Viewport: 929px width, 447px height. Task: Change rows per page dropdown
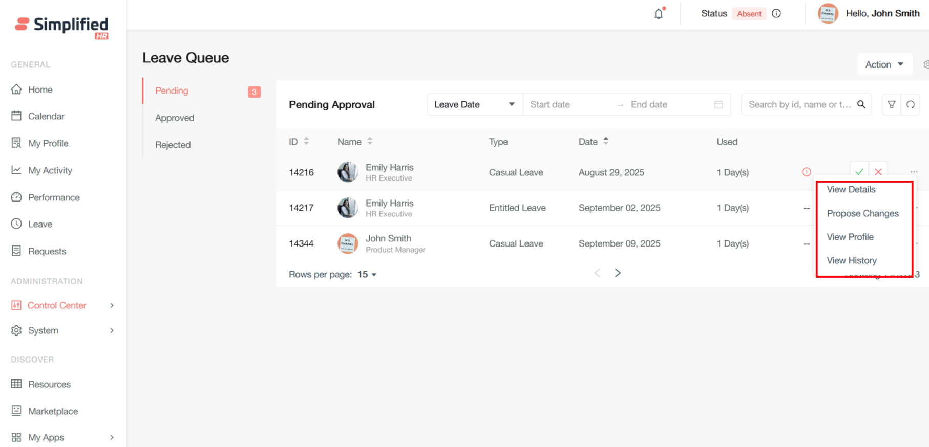(x=367, y=275)
